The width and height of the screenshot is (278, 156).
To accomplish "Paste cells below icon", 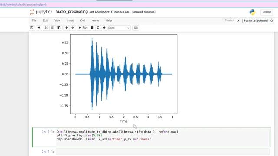I will [59, 28].
